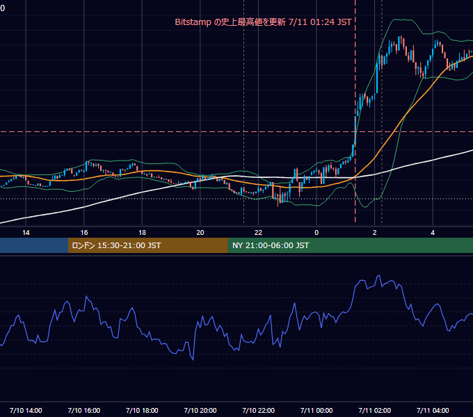
Task: Click the 4 hour label on price chart axis
Action: pos(433,232)
